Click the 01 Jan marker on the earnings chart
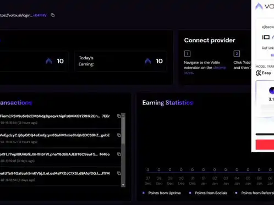The image size is (274, 205). (204, 181)
